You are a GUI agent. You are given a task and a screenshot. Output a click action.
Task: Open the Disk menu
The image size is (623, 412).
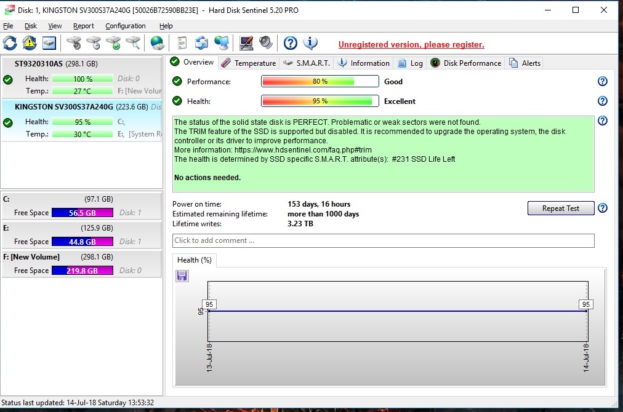31,26
